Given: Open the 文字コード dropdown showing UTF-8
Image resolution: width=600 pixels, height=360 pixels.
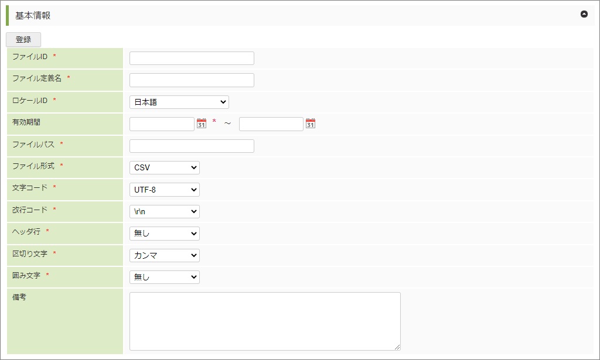Looking at the screenshot, I should (x=164, y=190).
